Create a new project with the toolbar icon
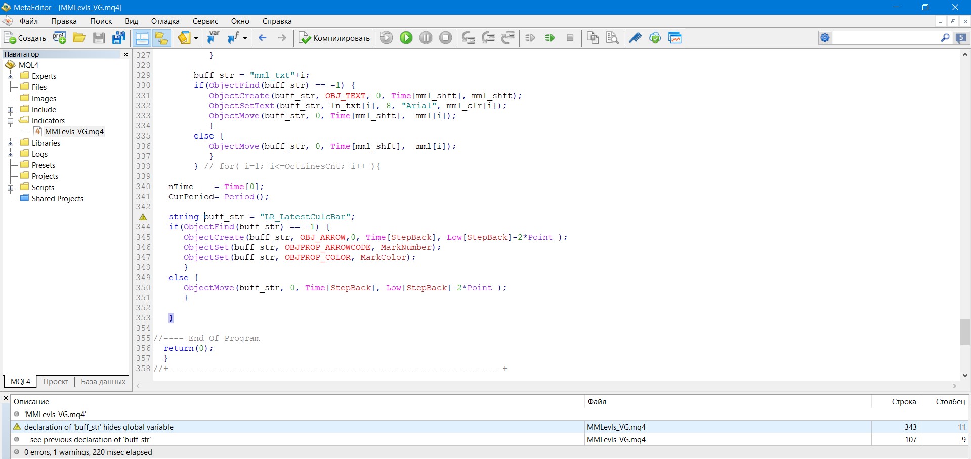This screenshot has width=971, height=459. [60, 38]
